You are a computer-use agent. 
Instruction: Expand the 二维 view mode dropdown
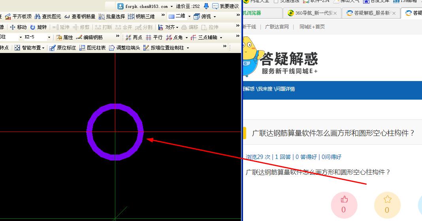[x=189, y=17]
